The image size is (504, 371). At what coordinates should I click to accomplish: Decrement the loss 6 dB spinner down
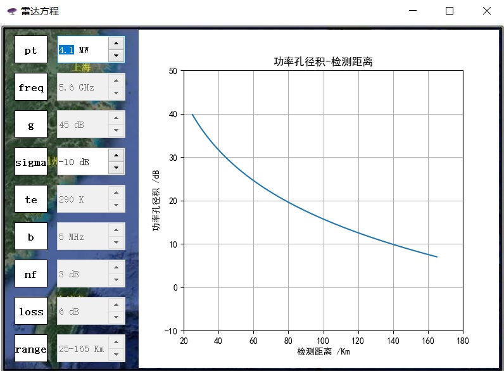[116, 317]
